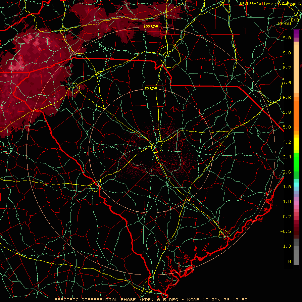The image size is (302, 302).
Task: Click the 0.2 legend value
Action: (x=287, y=217)
